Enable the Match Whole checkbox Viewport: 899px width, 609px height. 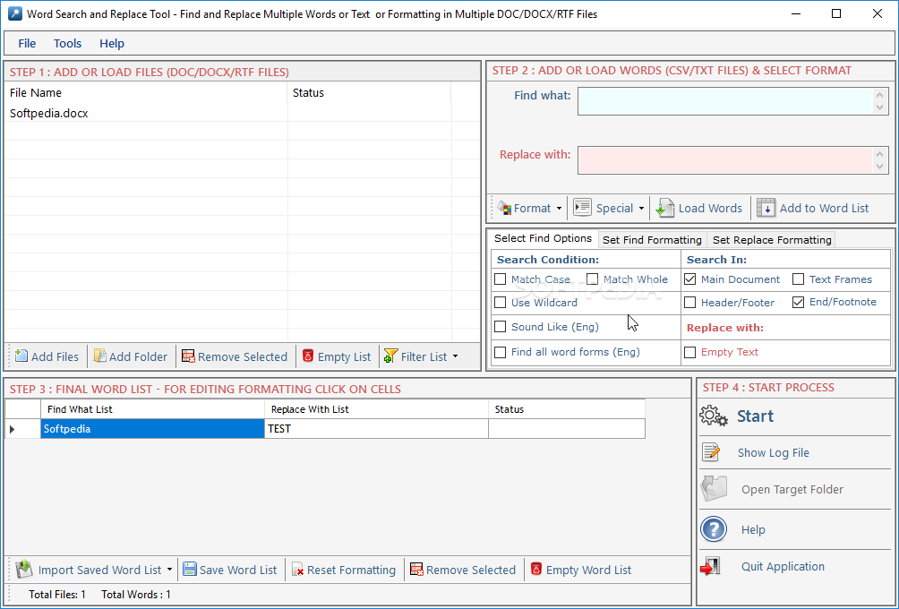(x=592, y=279)
